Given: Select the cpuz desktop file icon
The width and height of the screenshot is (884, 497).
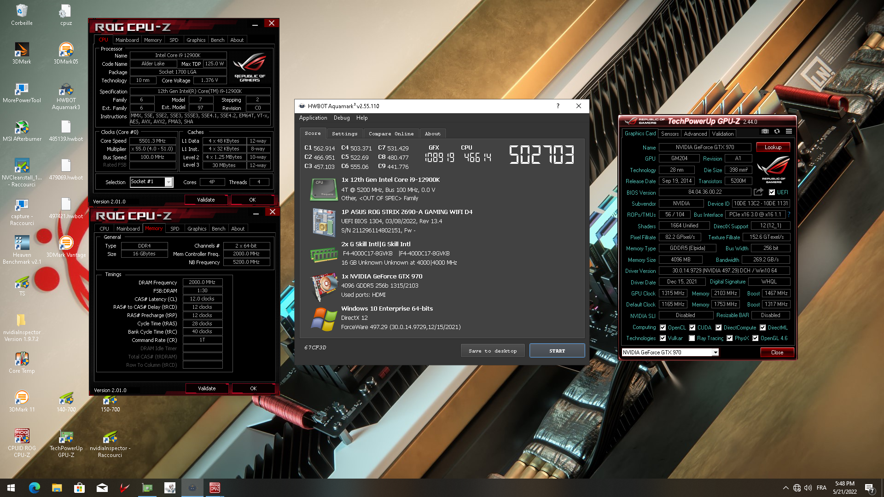Looking at the screenshot, I should [x=66, y=15].
